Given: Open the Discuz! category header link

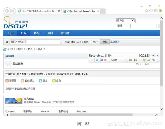Looking at the screenshot, I should pyautogui.click(x=10, y=56).
